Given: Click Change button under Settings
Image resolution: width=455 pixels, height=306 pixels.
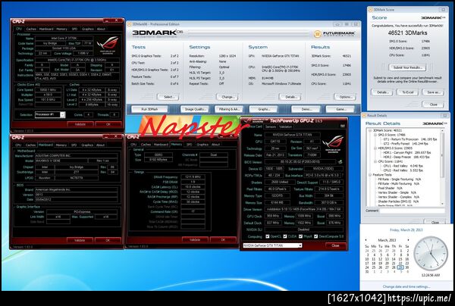Looking at the screenshot, I should [227, 97].
